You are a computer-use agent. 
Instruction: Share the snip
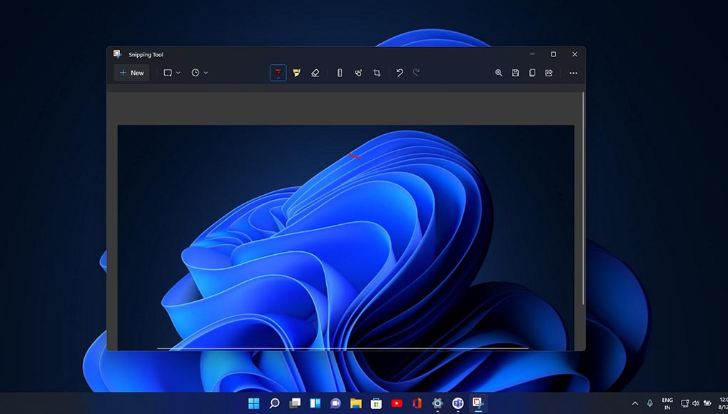point(549,73)
